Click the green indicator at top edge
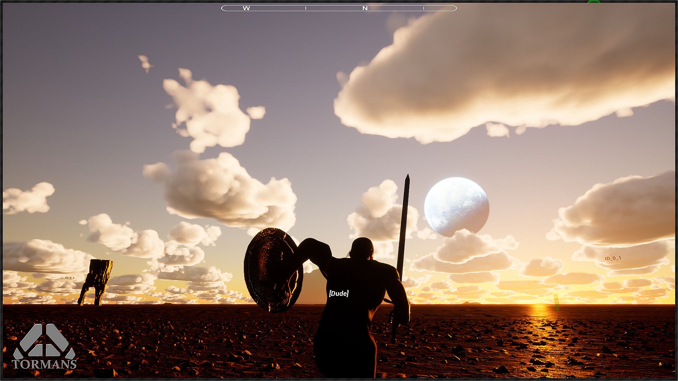Image resolution: width=678 pixels, height=381 pixels. point(594,2)
